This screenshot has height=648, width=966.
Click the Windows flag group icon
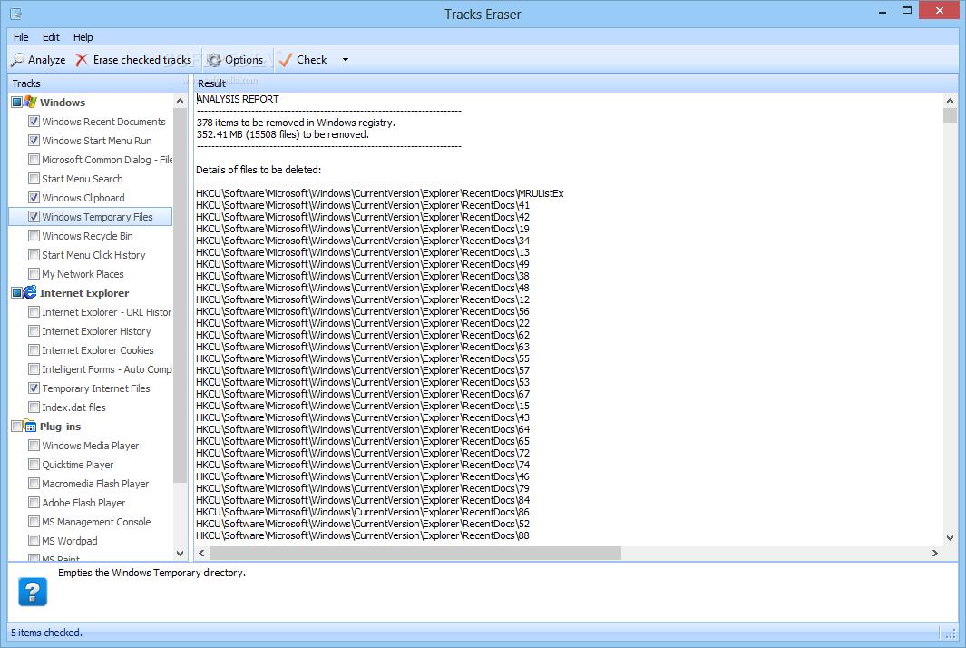tap(30, 102)
